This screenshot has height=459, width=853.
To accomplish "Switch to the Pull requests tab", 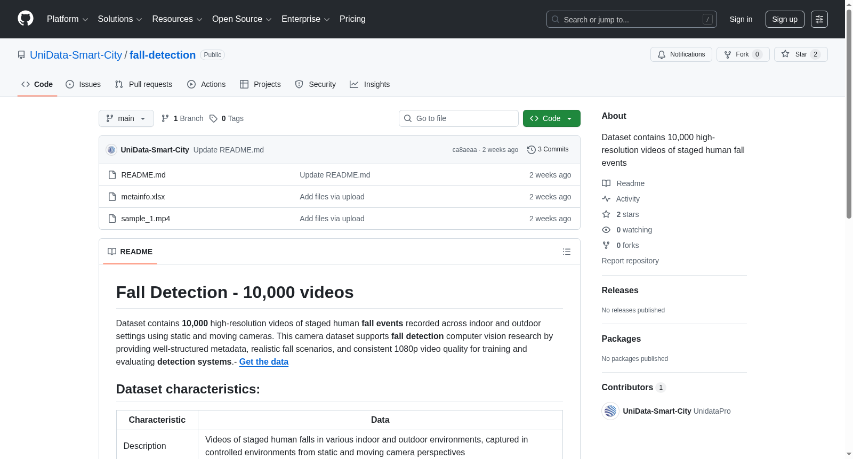I will pos(143,84).
